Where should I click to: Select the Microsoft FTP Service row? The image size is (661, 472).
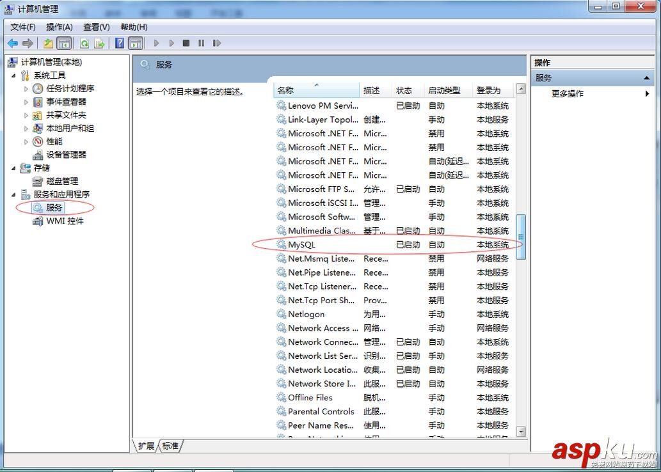tap(394, 189)
